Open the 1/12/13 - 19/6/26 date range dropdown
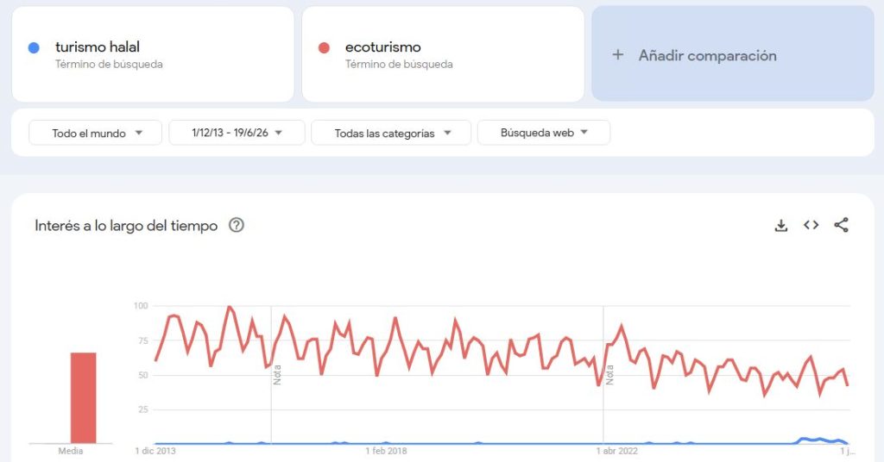884x462 pixels. [237, 133]
